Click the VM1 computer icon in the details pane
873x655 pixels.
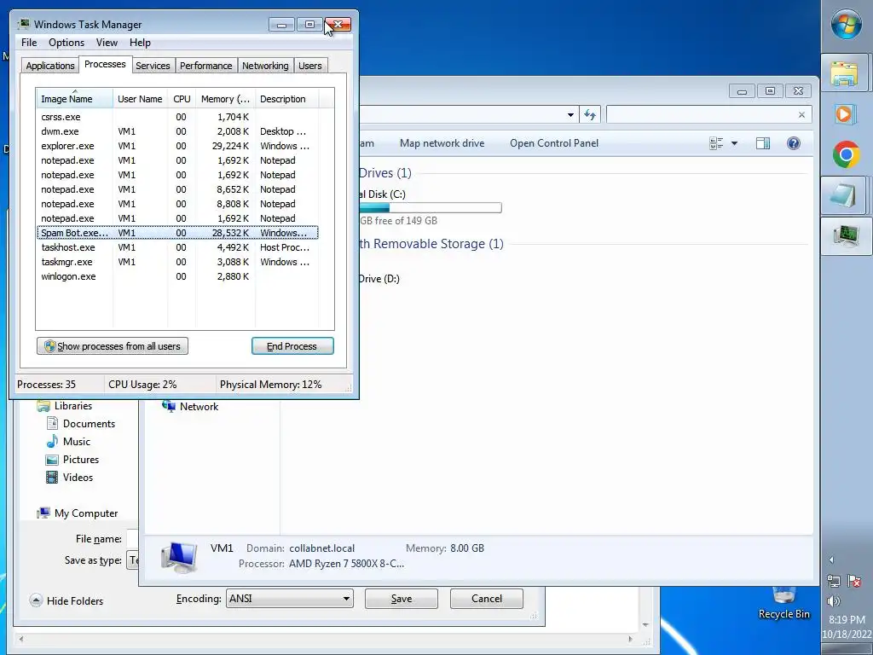pos(179,557)
